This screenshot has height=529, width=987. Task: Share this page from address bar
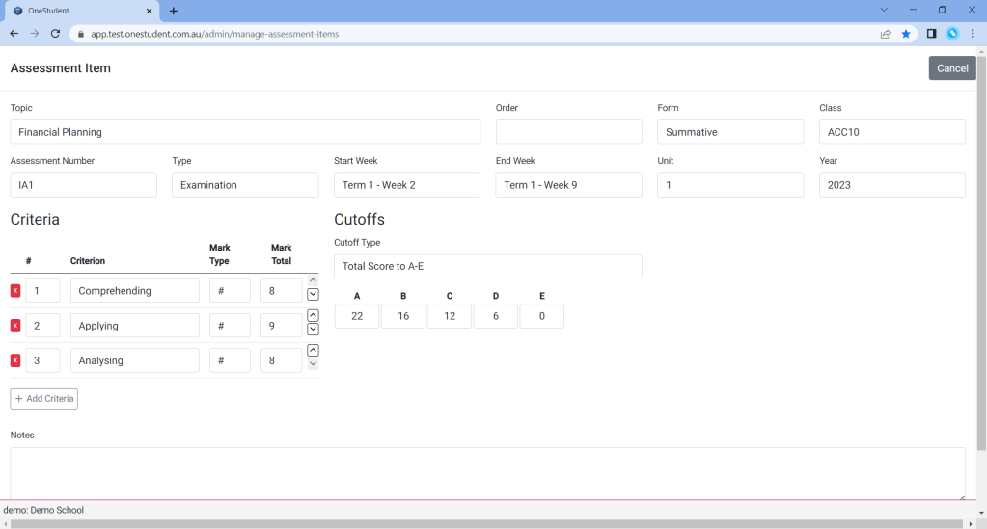click(x=885, y=34)
